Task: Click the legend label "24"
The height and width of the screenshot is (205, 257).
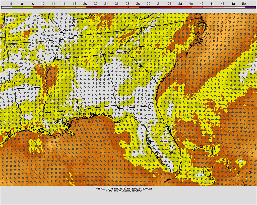Action: (x=106, y=4)
